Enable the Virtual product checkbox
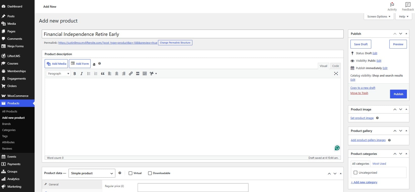 (130, 173)
